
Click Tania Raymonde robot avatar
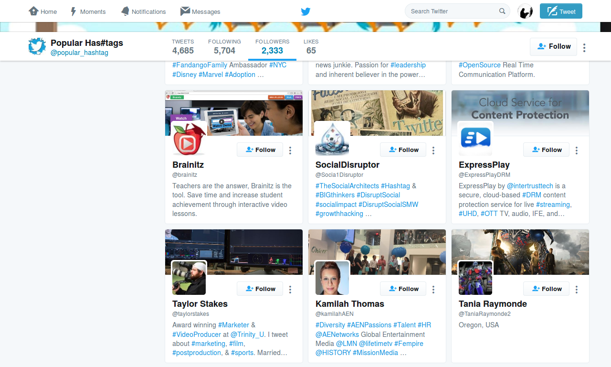(x=475, y=278)
